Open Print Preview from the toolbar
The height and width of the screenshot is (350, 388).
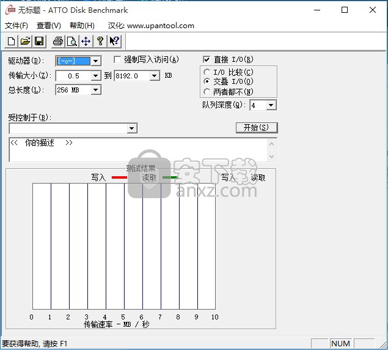72,41
